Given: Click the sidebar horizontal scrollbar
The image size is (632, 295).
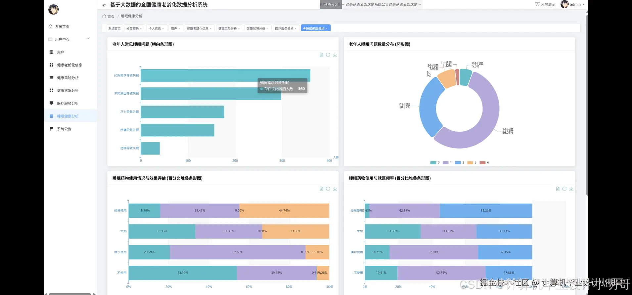Looking at the screenshot, I should coord(70,294).
